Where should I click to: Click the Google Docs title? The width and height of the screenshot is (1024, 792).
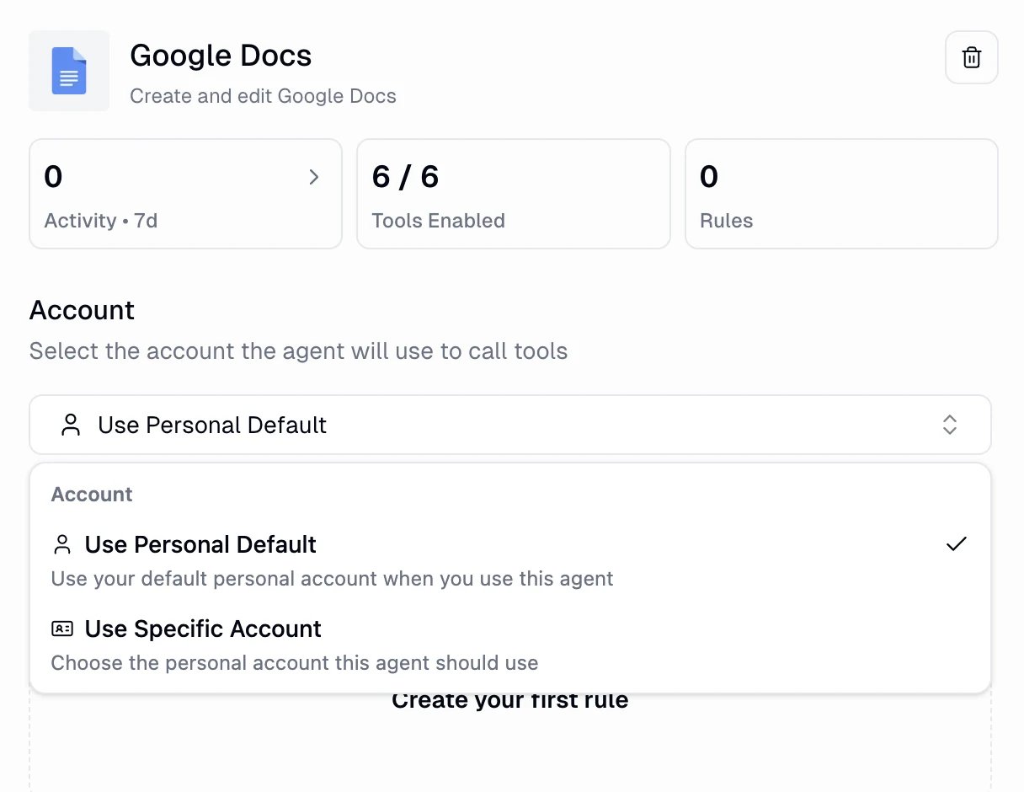coord(221,56)
